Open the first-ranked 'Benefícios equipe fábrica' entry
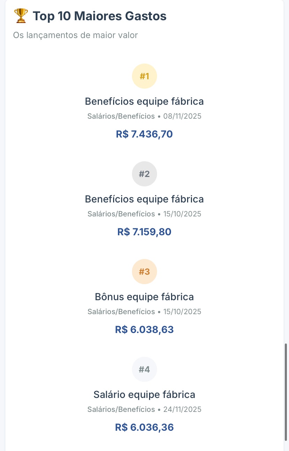This screenshot has height=451, width=289. [144, 102]
